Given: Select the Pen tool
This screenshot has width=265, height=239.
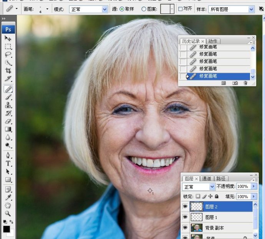Looking at the screenshot, I should pyautogui.click(x=8, y=155).
